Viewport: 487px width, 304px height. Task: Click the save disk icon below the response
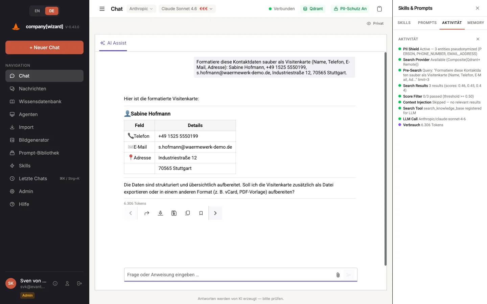tap(174, 213)
